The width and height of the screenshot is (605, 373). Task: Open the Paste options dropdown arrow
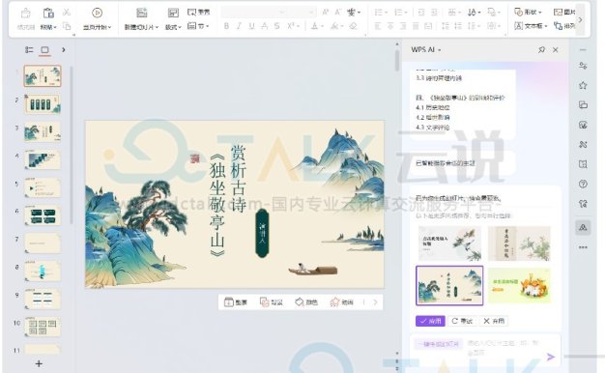(55, 27)
